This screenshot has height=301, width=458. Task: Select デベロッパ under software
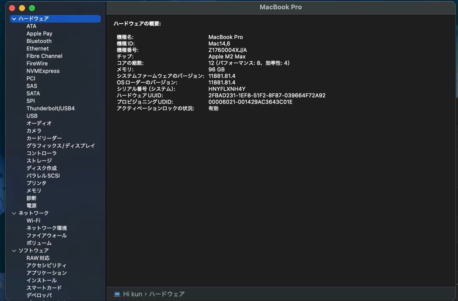[39, 295]
